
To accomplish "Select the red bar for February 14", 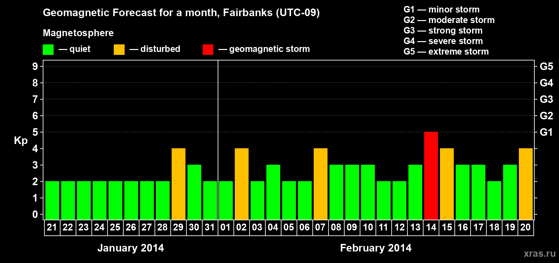I will 431,176.
